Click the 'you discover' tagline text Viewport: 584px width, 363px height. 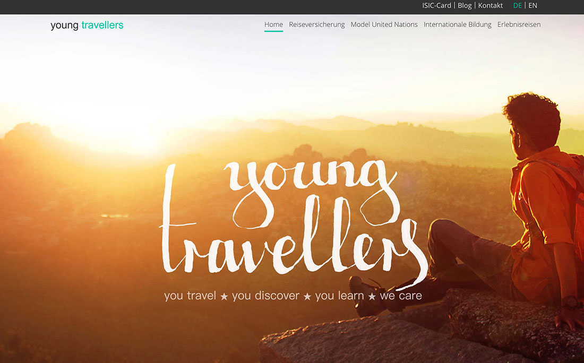pyautogui.click(x=265, y=296)
